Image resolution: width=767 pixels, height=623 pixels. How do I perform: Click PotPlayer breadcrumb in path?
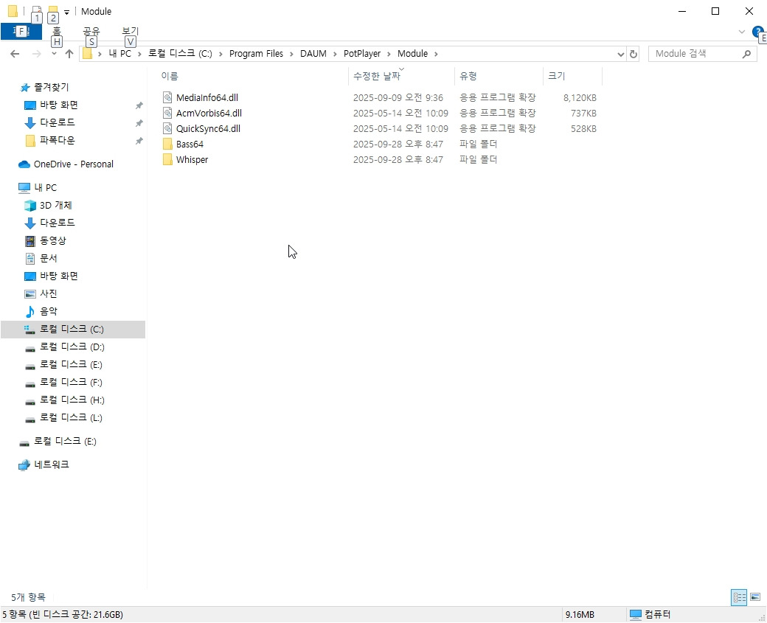tap(362, 54)
